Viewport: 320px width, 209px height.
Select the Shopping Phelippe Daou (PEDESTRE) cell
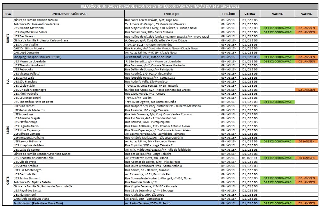coord(68,57)
